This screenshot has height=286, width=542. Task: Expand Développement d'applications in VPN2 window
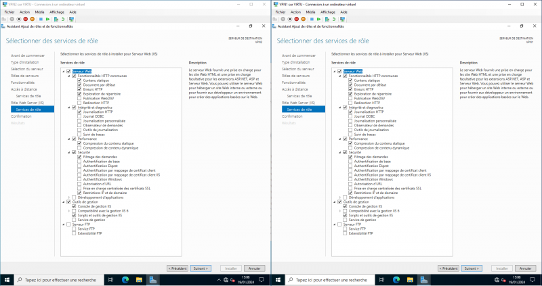[69, 197]
